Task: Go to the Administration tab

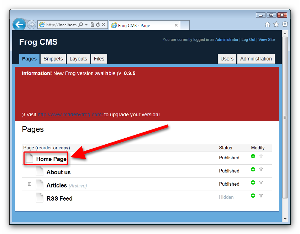Action: [256, 59]
